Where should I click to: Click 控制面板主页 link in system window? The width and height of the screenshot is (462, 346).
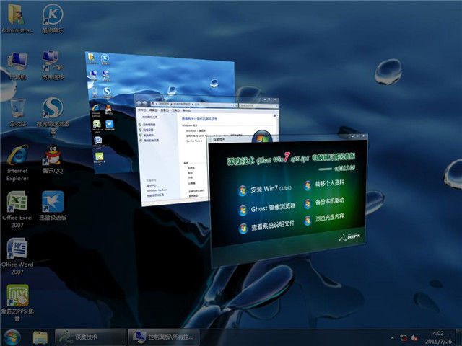[149, 117]
